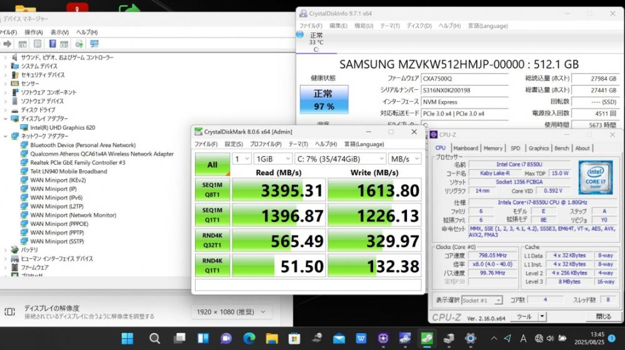
Task: Open Windows Start menu
Action: 127,339
